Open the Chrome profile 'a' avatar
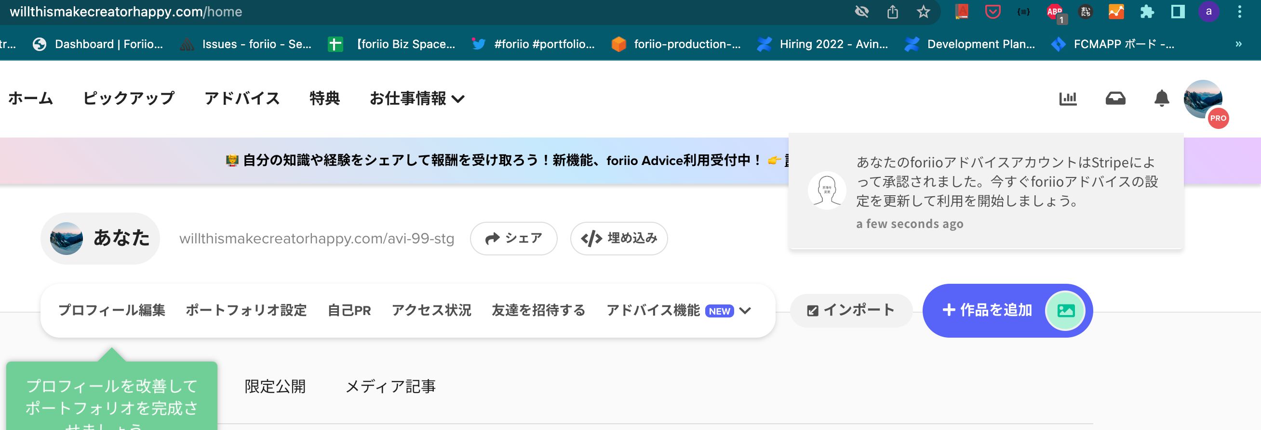This screenshot has height=430, width=1261. tap(1208, 12)
